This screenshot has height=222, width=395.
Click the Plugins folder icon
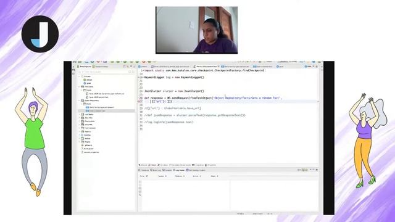click(82, 142)
